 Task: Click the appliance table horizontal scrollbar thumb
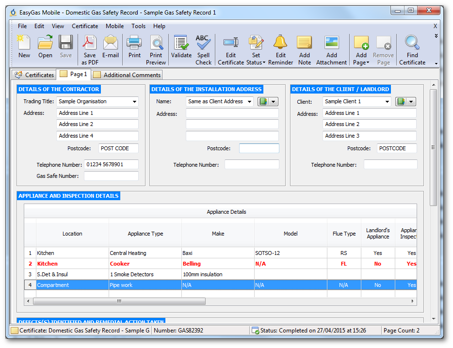[x=119, y=301]
